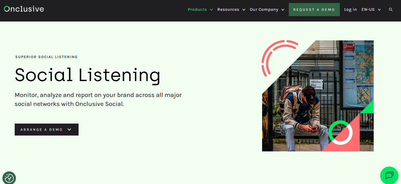Click the Superior Social Listening label
The height and width of the screenshot is (184, 401).
(46, 57)
